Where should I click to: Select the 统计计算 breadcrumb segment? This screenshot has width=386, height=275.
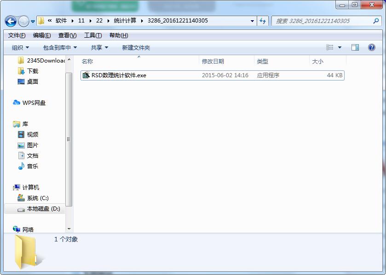(125, 20)
